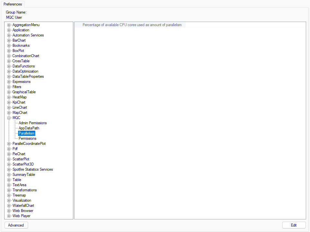Image resolution: width=310 pixels, height=232 pixels.
Task: Expand the DataTableProperties node
Action: (x=9, y=76)
